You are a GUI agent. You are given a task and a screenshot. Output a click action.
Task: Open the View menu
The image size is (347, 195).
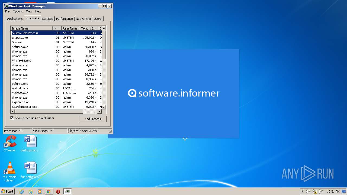(29, 11)
